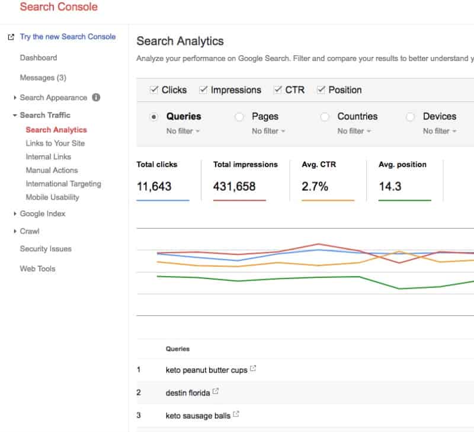The width and height of the screenshot is (474, 432).
Task: Open external link icon for keto sausage balls
Action: (236, 414)
